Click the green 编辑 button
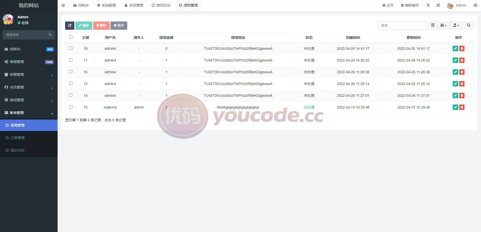 point(84,25)
